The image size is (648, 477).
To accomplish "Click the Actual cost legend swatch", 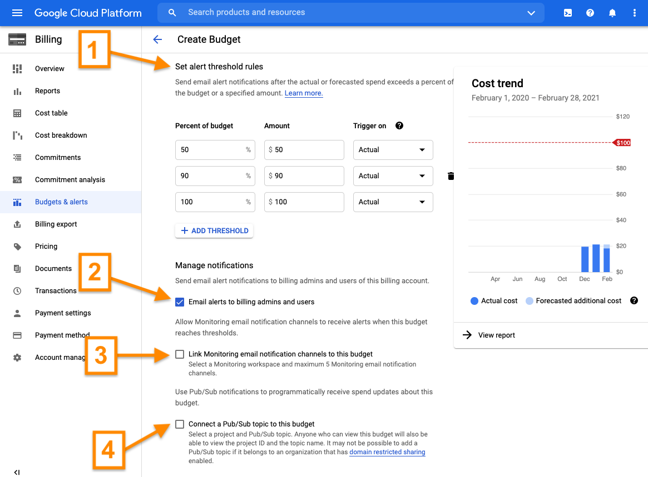I will click(474, 301).
